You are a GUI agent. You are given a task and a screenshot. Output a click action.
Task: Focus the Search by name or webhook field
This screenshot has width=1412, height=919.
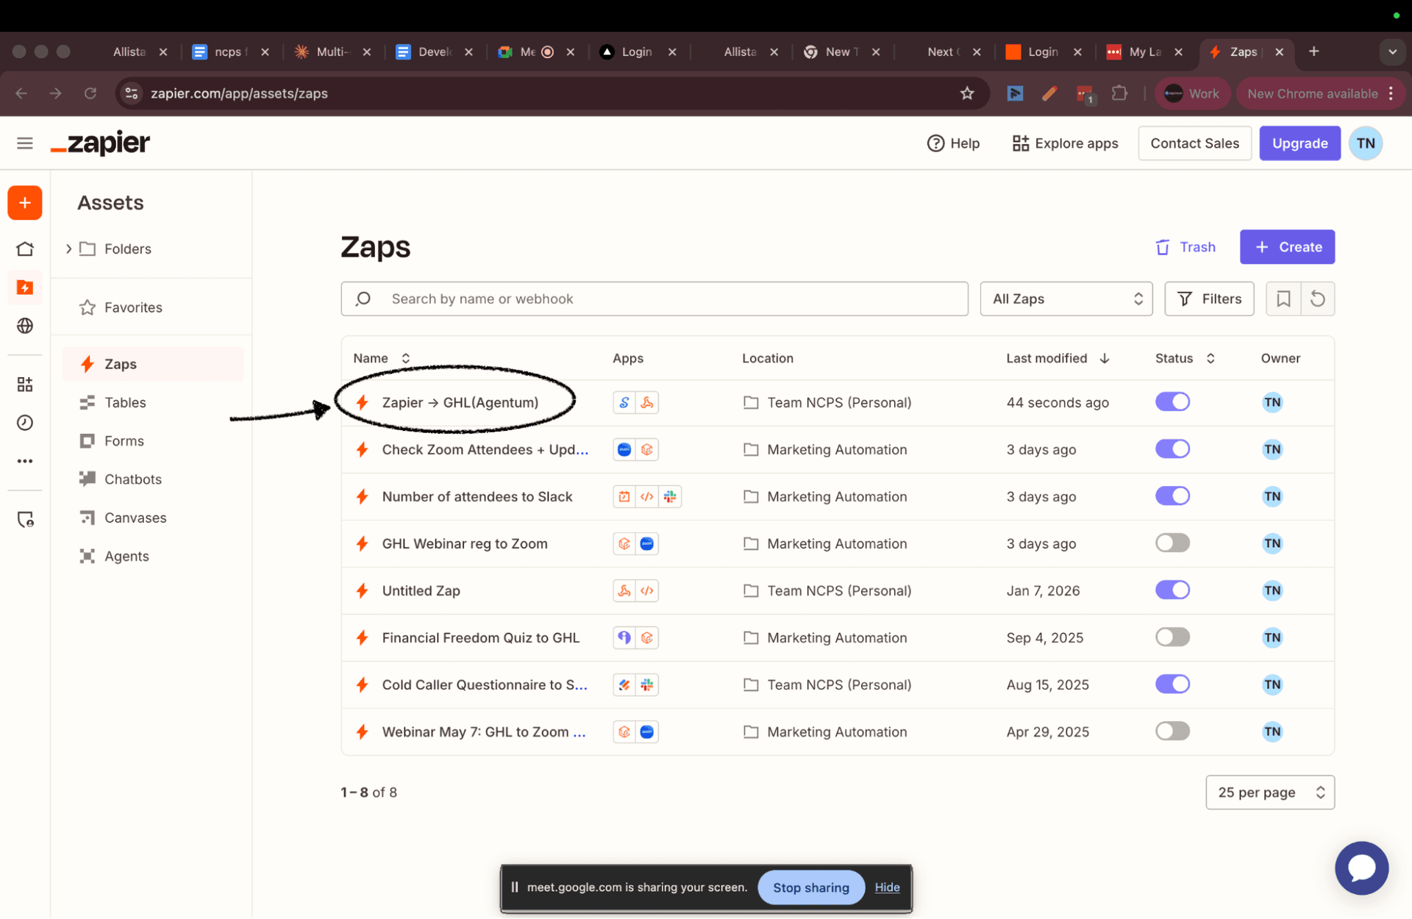[655, 299]
